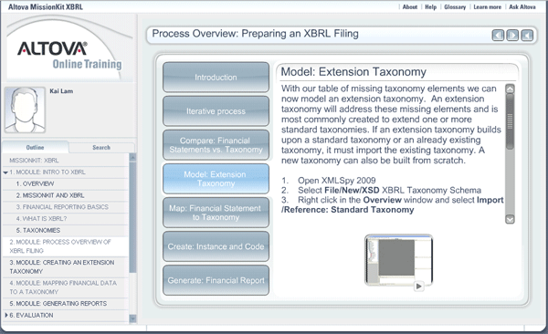The height and width of the screenshot is (334, 548).
Task: Click Kai Lam's profile avatar
Action: pyautogui.click(x=25, y=110)
